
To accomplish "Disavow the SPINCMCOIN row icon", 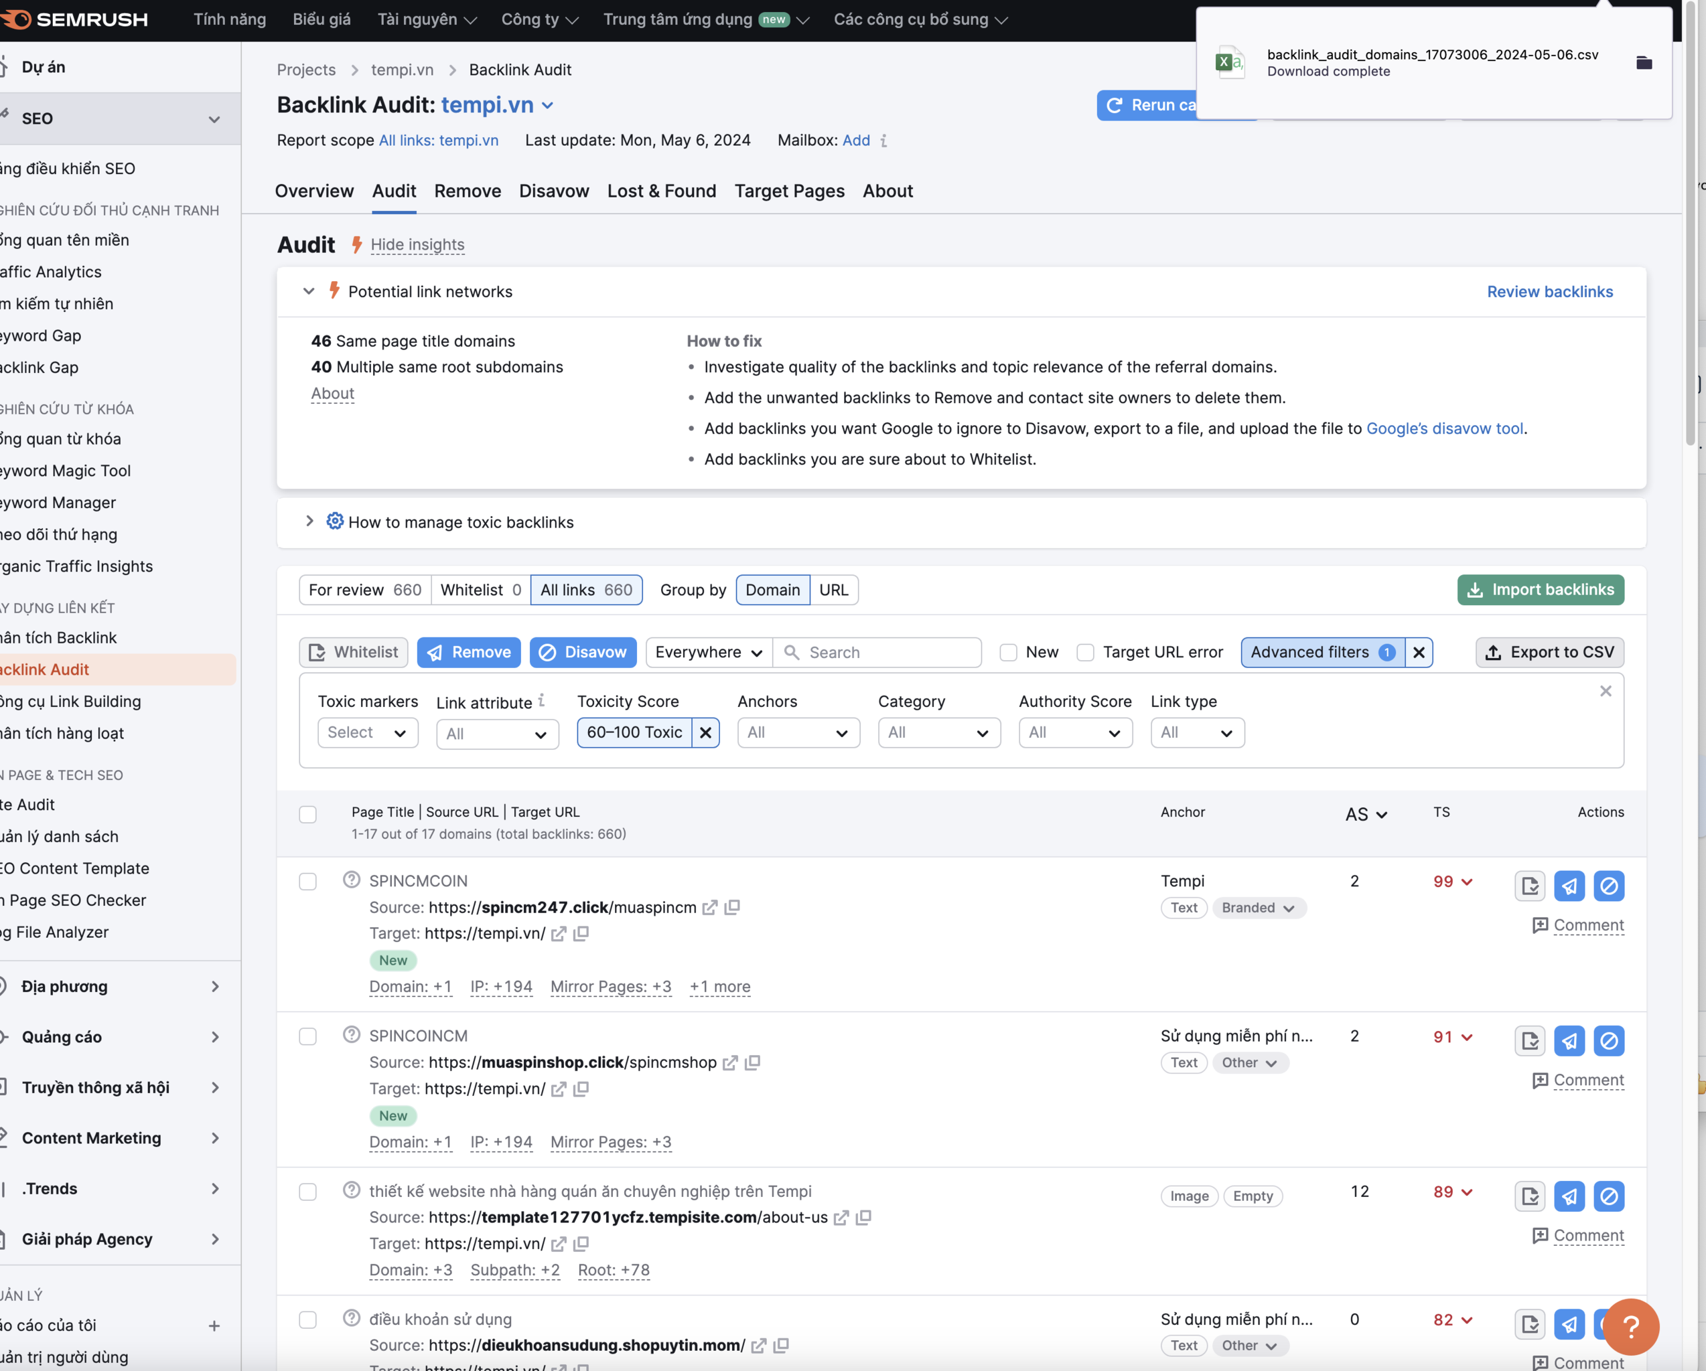I will click(1609, 886).
